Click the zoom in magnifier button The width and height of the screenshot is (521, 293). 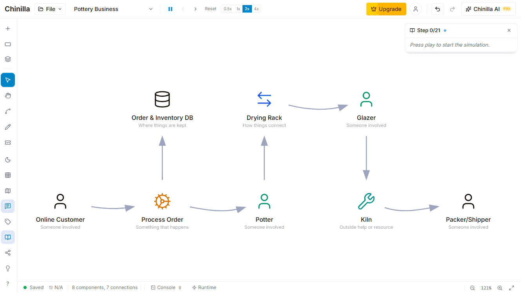pos(500,288)
